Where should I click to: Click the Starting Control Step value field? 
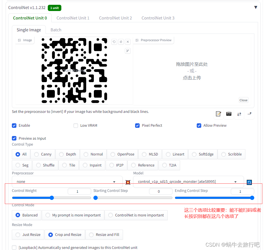click(161, 191)
